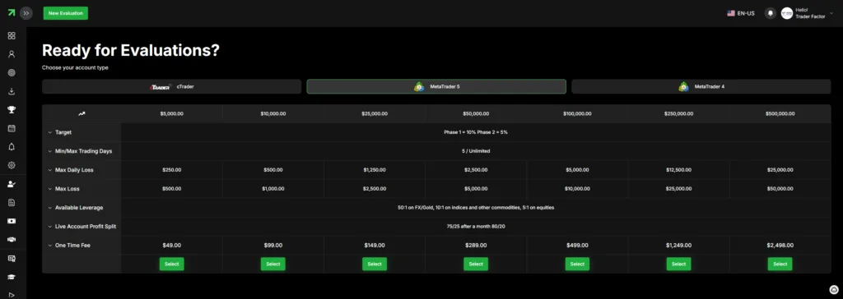Click the $25,000.00 account size column header
843x299 pixels.
click(375, 114)
